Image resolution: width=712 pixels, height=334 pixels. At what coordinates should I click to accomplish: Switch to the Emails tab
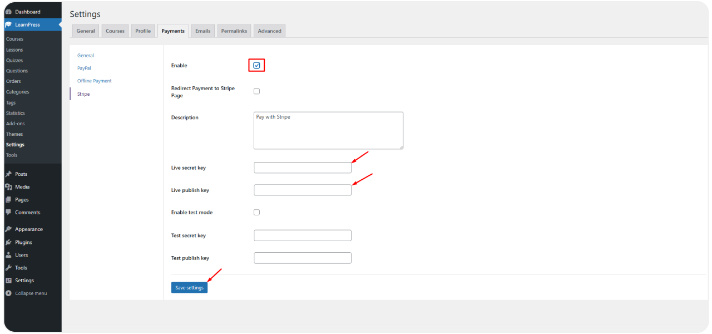pos(202,31)
